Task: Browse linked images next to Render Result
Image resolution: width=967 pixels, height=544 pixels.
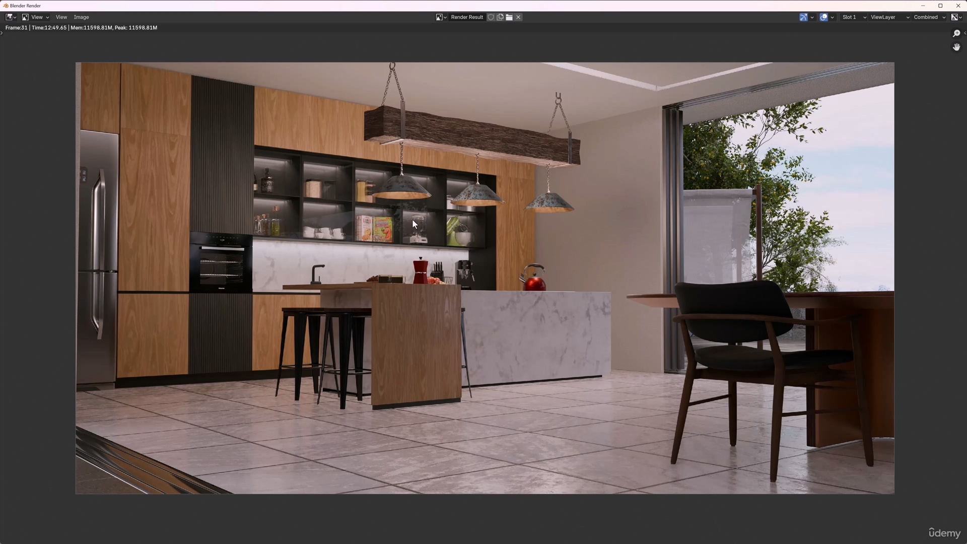Action: tap(441, 17)
